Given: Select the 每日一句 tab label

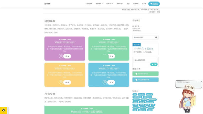Looking at the screenshot, I should [x=137, y=45].
